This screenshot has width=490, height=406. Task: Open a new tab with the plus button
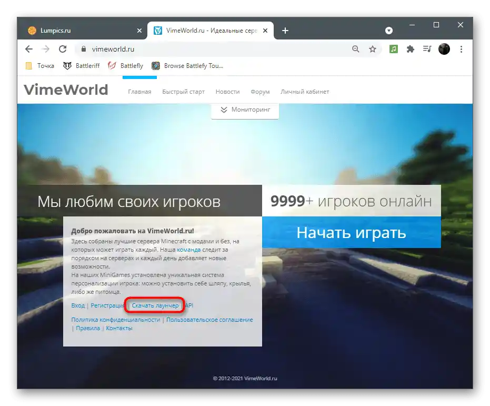point(285,31)
